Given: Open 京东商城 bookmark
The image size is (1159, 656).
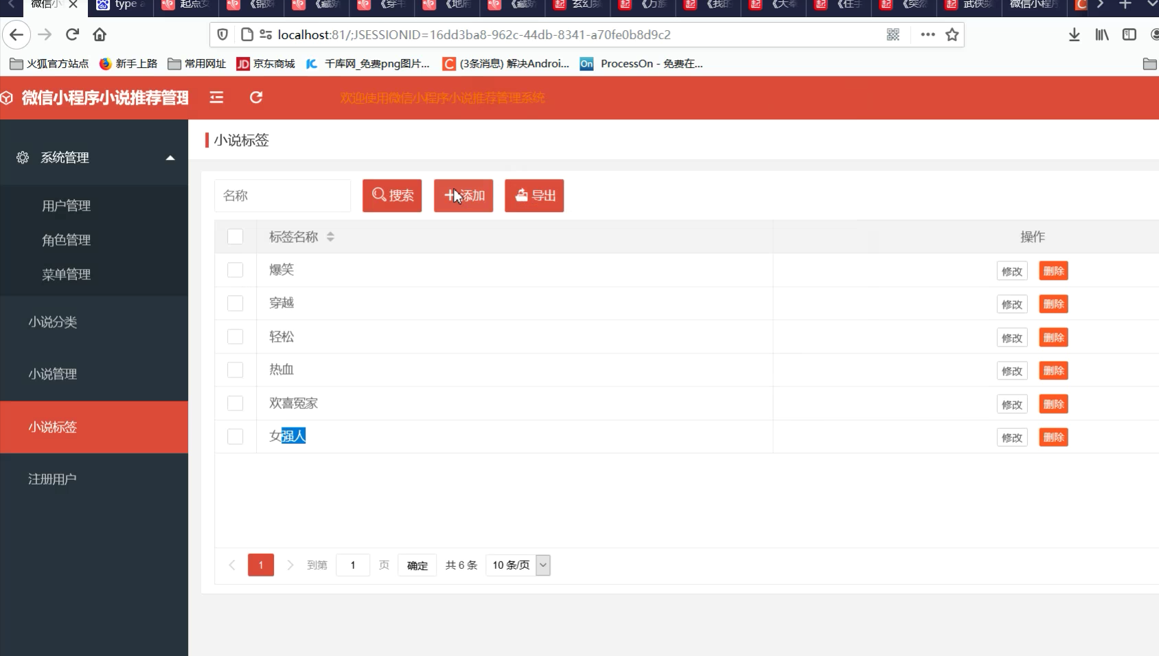Looking at the screenshot, I should pos(266,64).
